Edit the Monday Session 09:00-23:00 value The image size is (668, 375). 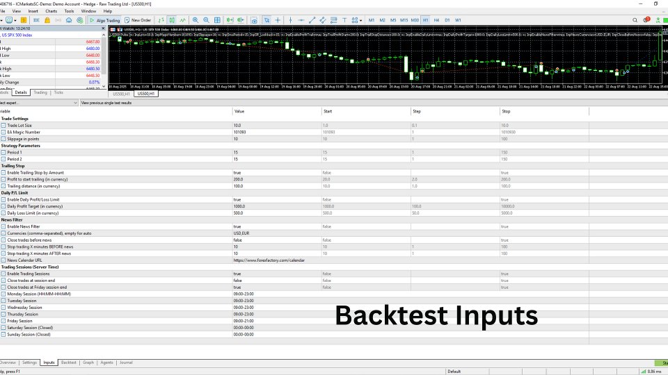tap(244, 294)
